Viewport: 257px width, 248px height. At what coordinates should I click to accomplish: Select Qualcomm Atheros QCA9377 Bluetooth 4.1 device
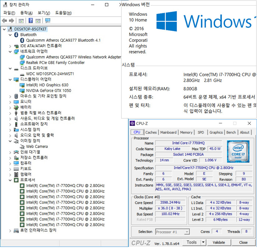[63, 40]
